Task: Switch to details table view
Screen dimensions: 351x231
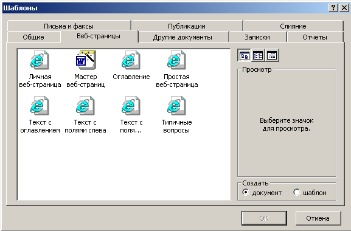Action: (272, 55)
